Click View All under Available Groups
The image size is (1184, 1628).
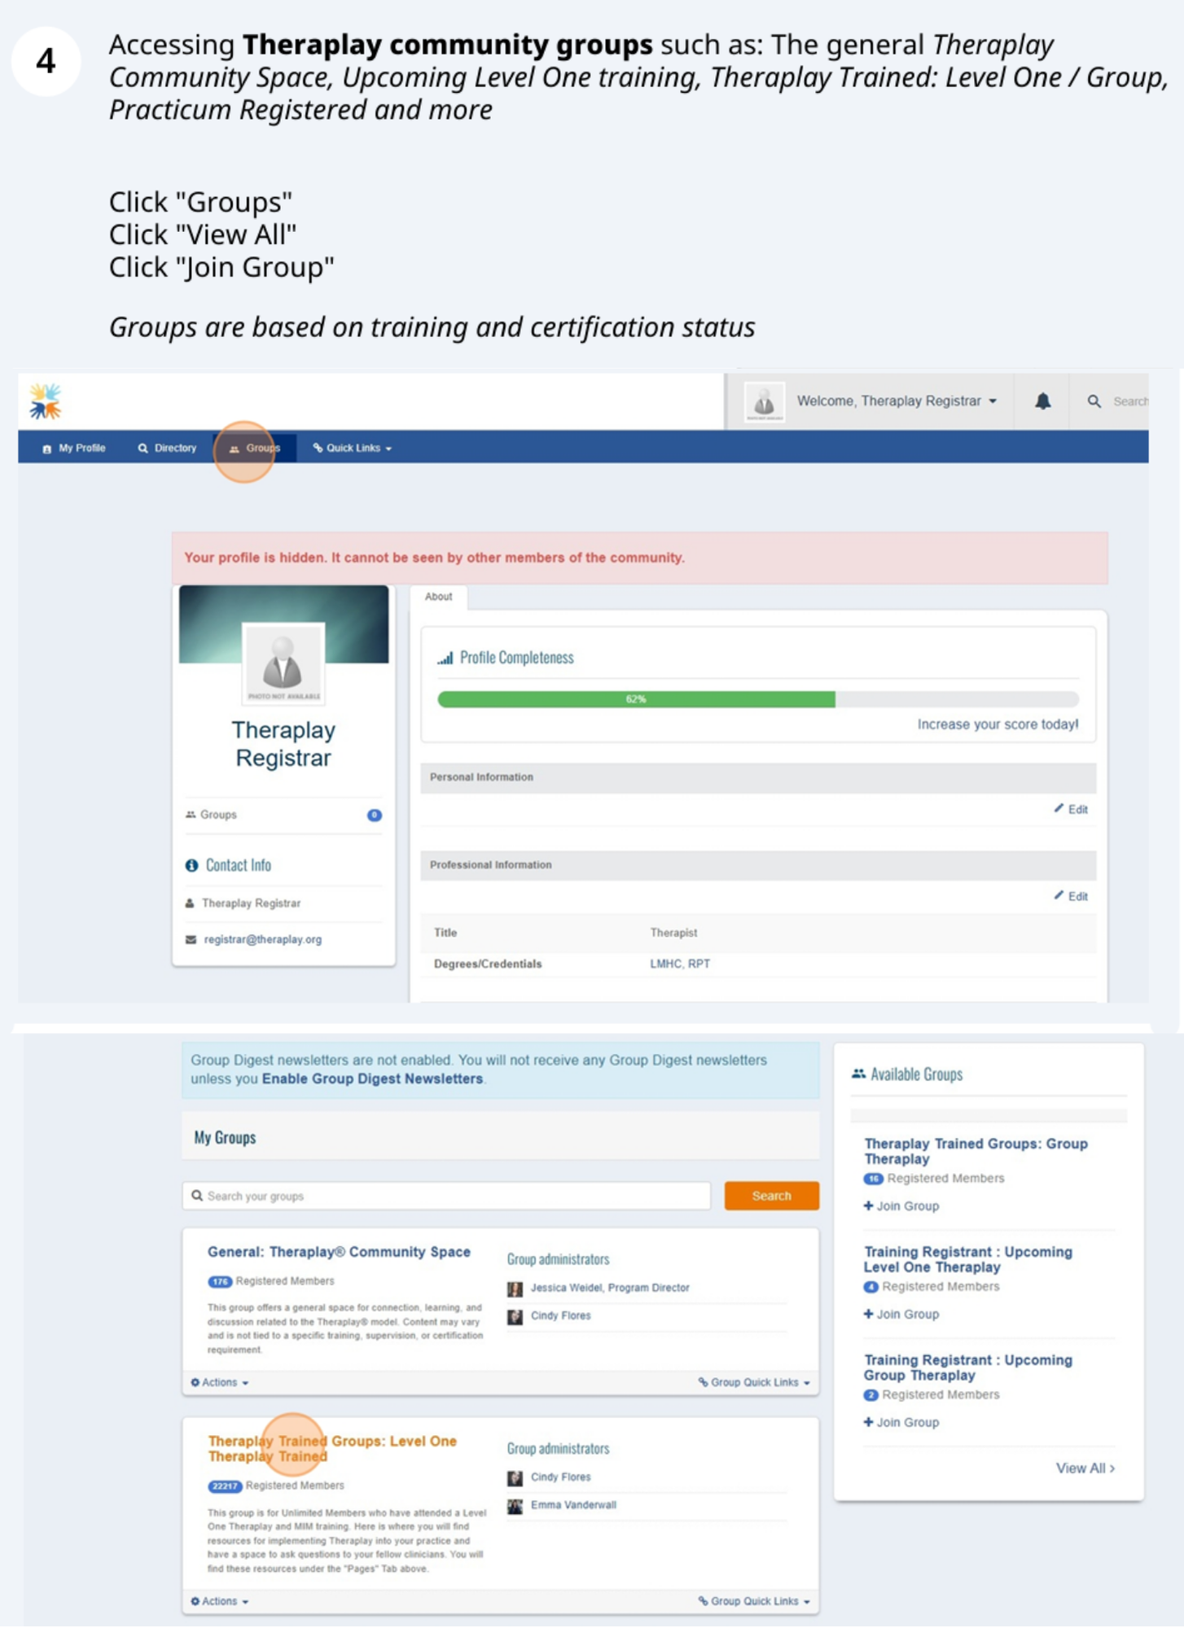pos(1085,1468)
